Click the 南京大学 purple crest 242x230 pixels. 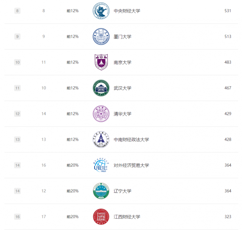coord(101,62)
